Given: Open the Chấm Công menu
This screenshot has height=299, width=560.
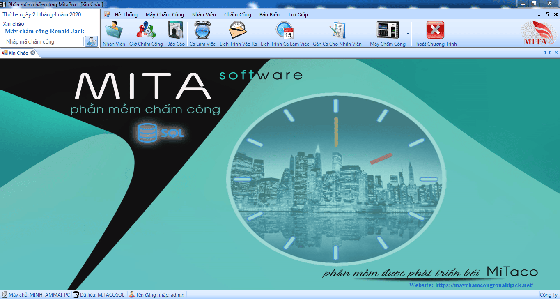Looking at the screenshot, I should pos(238,15).
